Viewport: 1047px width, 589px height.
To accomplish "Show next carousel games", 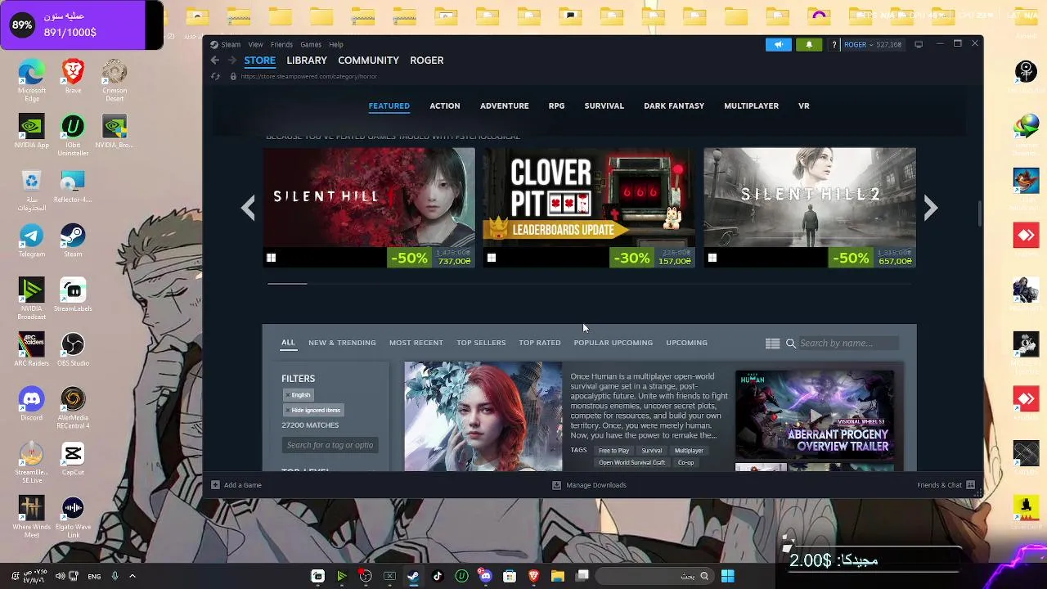I will (930, 208).
